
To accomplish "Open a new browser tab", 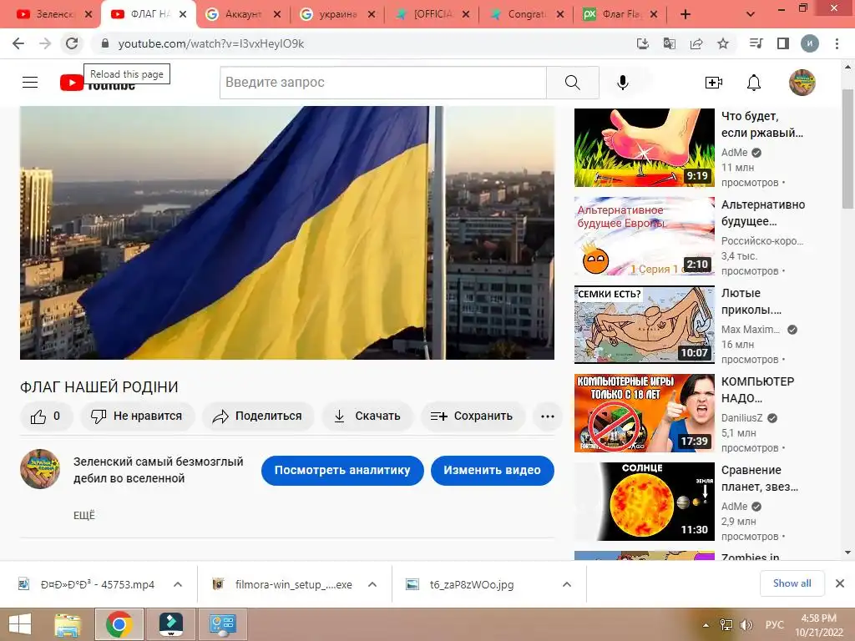I will (x=686, y=15).
